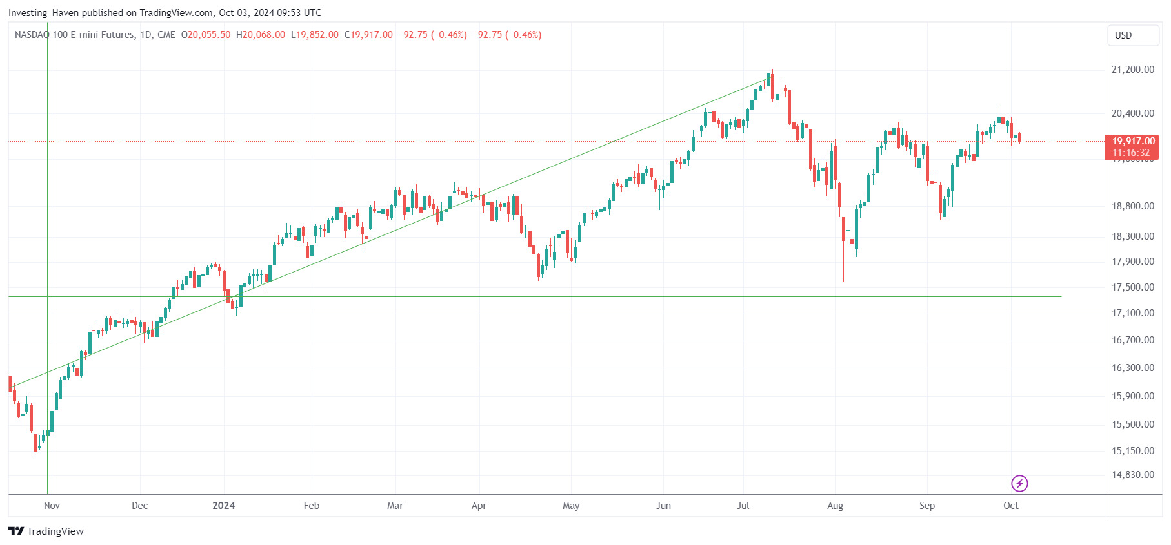Image resolution: width=1171 pixels, height=545 pixels.
Task: Click the Investing_Haven published header text
Action: [165, 12]
